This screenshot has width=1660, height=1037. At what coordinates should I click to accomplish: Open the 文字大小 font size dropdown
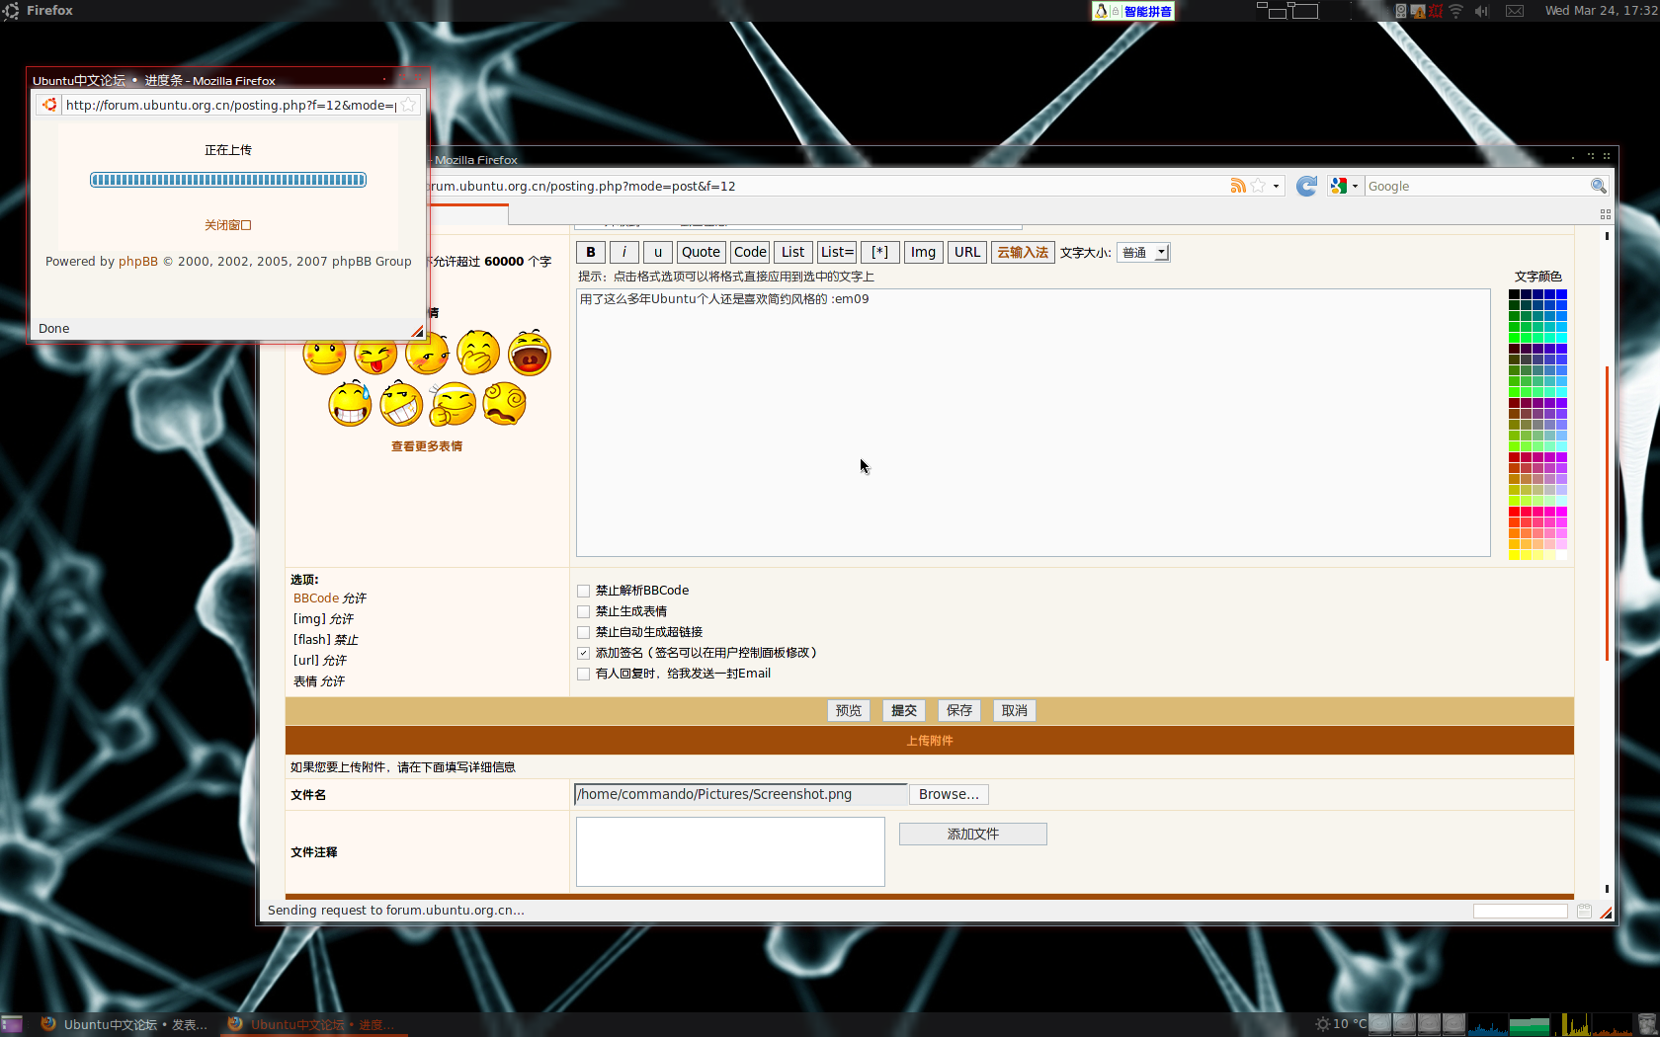[x=1143, y=252]
